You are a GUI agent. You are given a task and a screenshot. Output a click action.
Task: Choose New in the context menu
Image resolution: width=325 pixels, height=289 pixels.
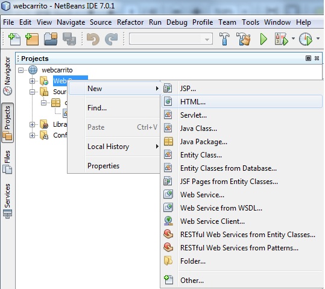[115, 89]
